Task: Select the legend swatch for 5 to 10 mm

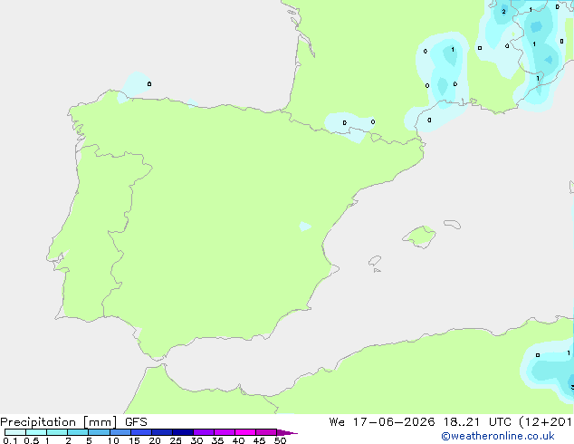Action: [99, 432]
